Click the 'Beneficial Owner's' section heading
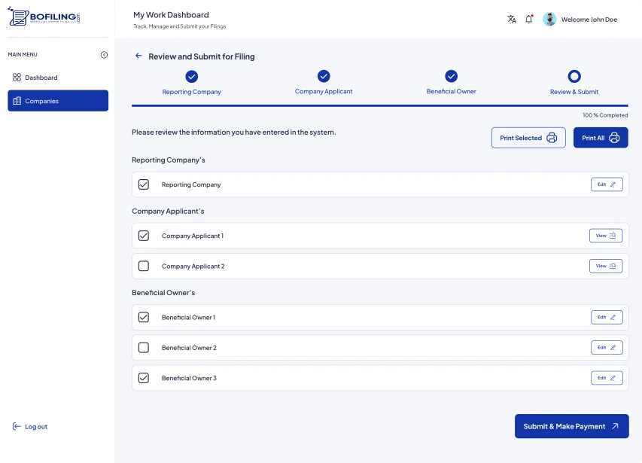Image resolution: width=642 pixels, height=463 pixels. click(x=163, y=293)
